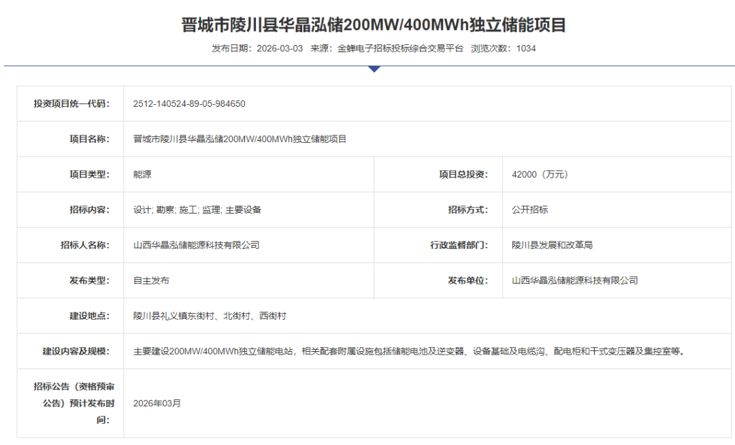
Task: Click the page title about the 200MW/400MWh storage project
Action: tap(374, 25)
